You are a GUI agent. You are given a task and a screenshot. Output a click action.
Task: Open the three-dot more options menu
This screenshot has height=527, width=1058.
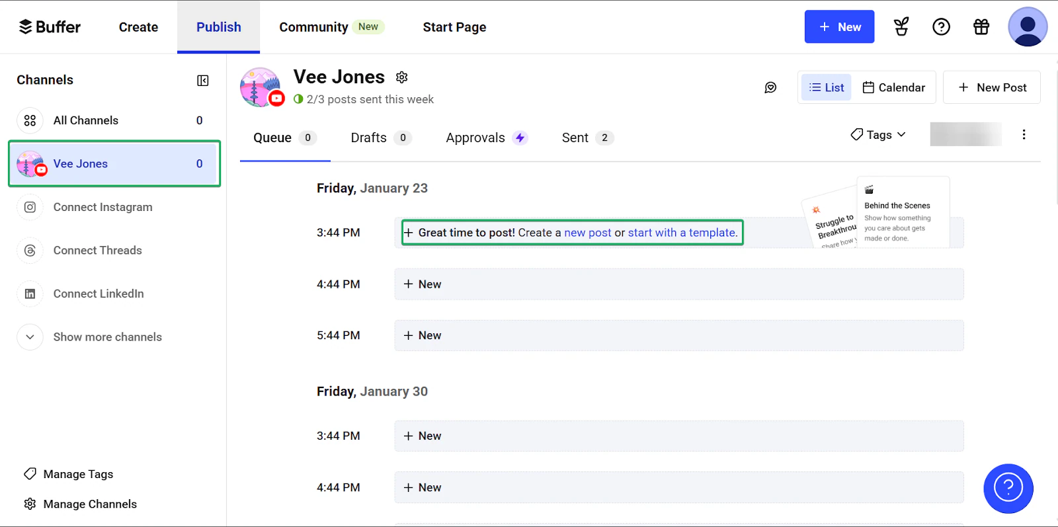[x=1024, y=135]
